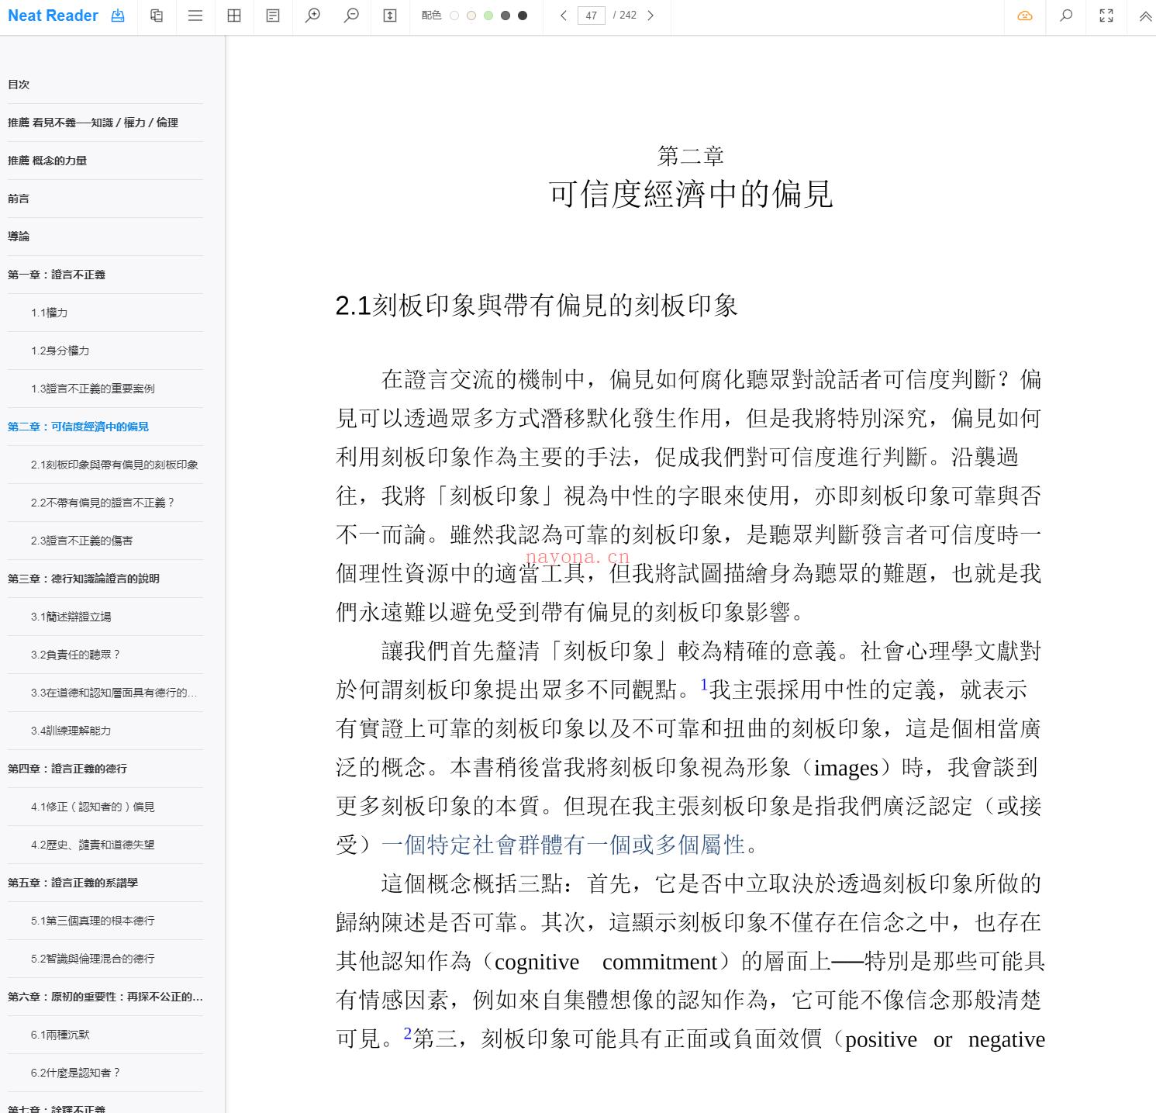Select the green color theme swatch

488,16
